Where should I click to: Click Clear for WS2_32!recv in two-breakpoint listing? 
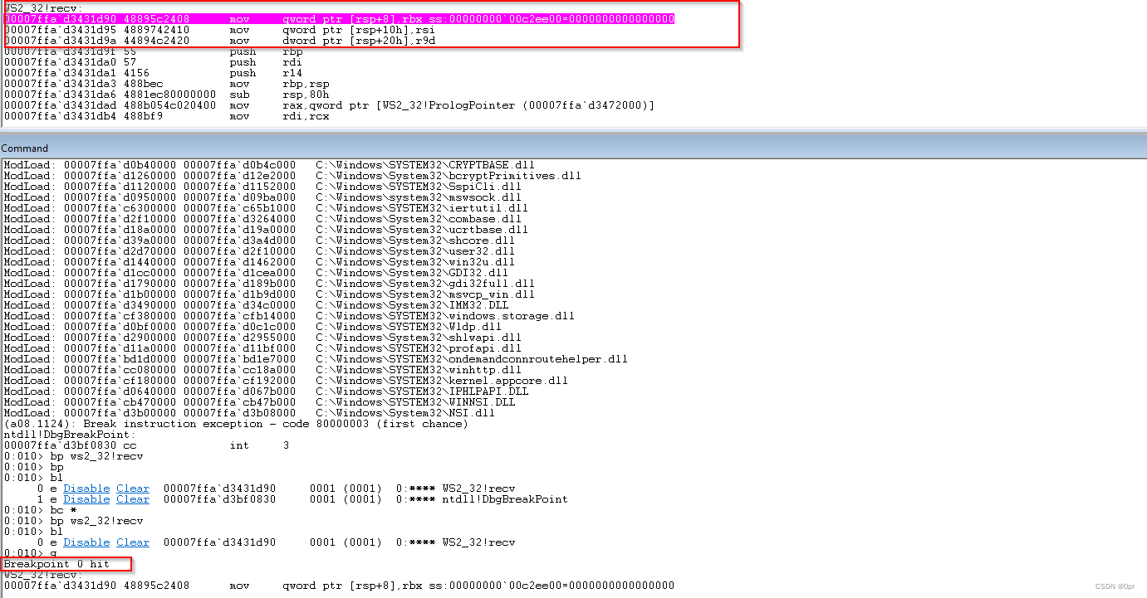click(x=133, y=489)
